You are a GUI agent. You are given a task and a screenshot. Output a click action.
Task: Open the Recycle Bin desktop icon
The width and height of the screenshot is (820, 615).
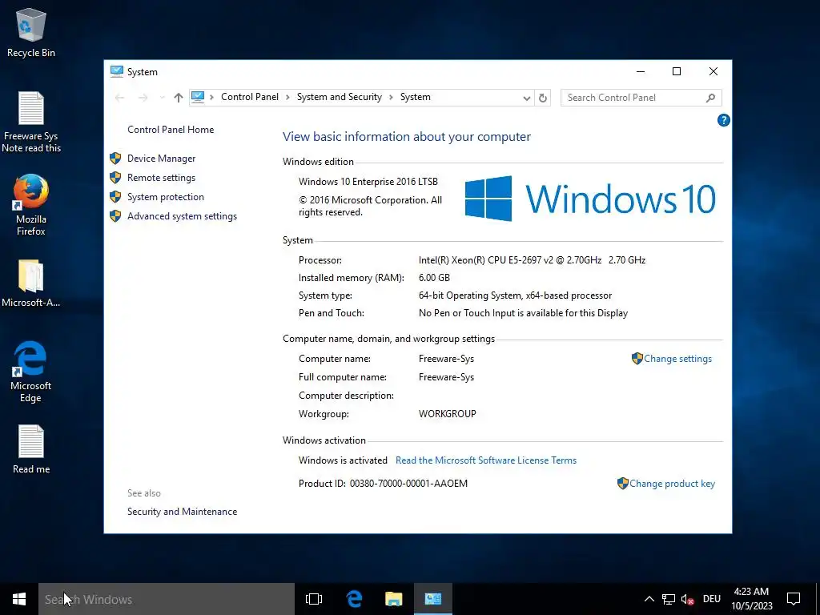pyautogui.click(x=31, y=32)
